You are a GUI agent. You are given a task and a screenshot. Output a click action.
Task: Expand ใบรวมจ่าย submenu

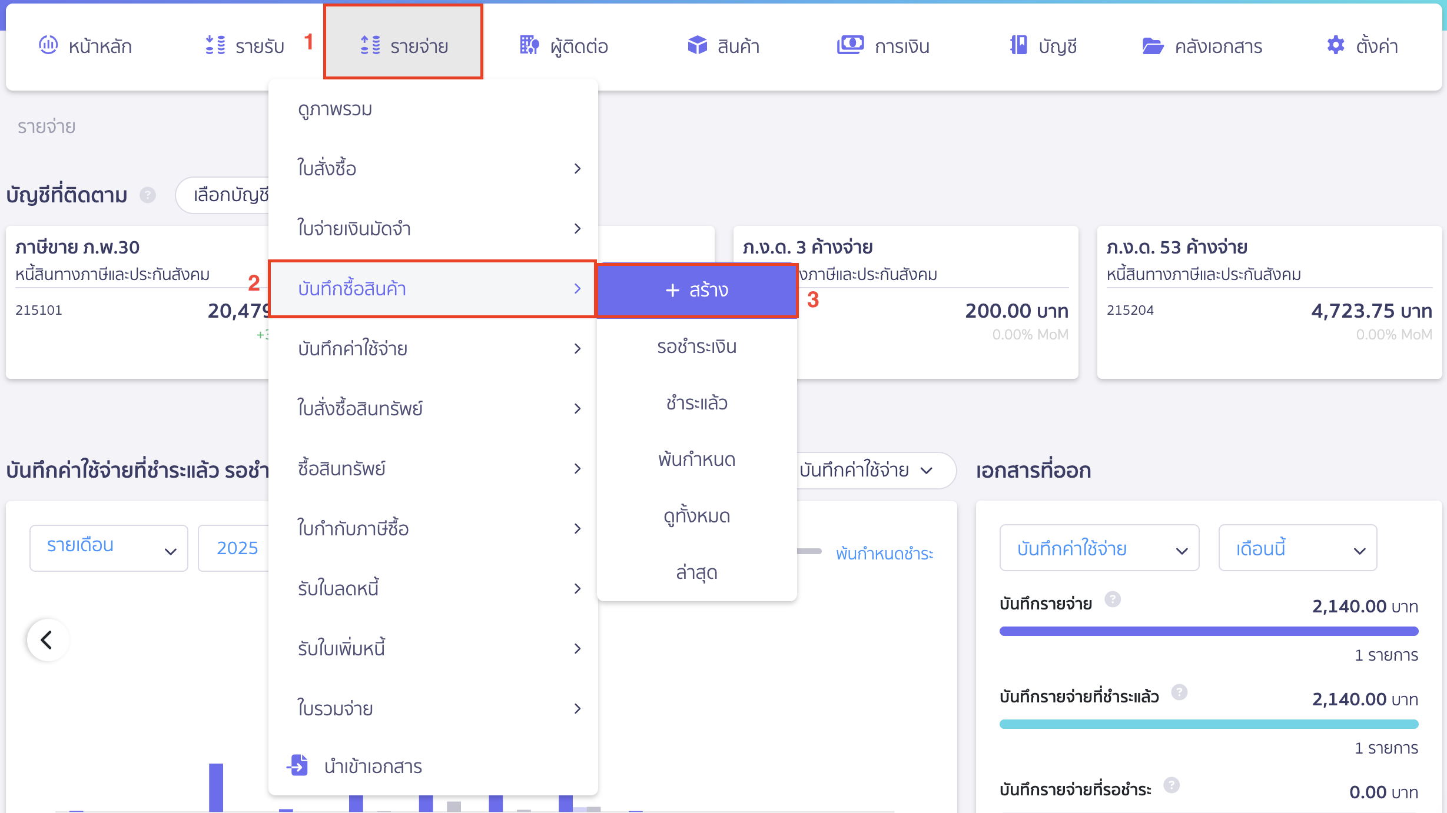tap(433, 709)
